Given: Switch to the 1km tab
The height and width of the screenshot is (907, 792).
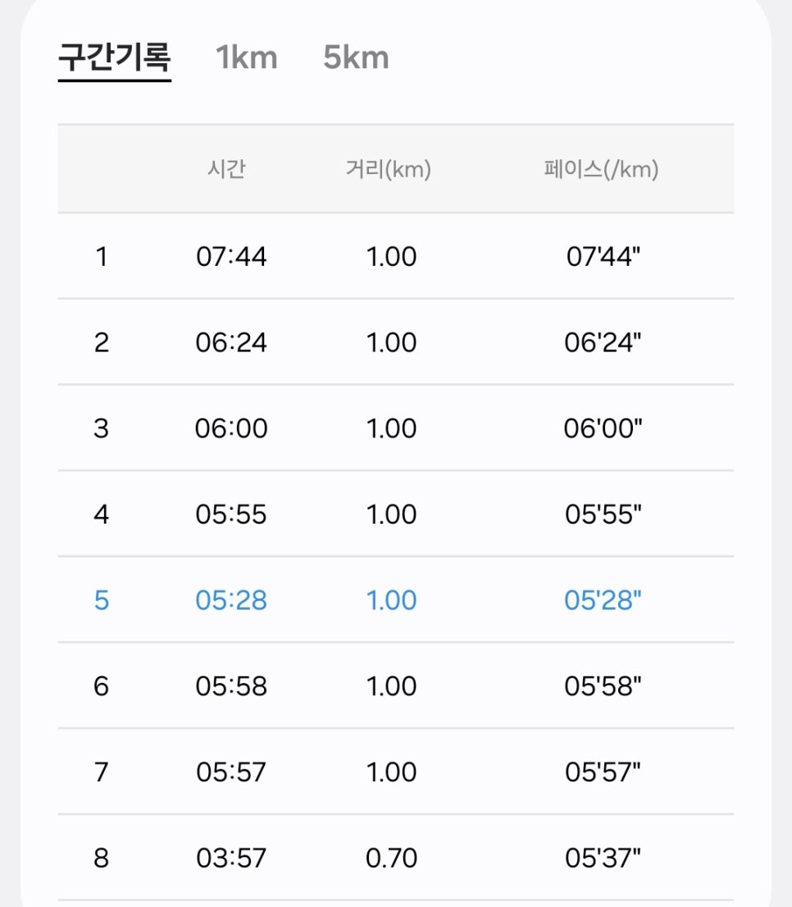Looking at the screenshot, I should (x=247, y=57).
